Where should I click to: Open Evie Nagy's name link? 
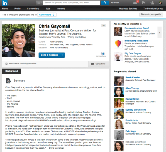(131, 131)
